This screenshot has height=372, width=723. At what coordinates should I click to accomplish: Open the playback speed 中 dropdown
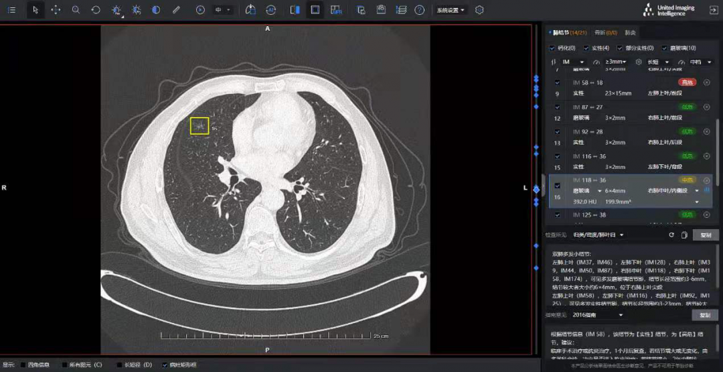(x=223, y=9)
